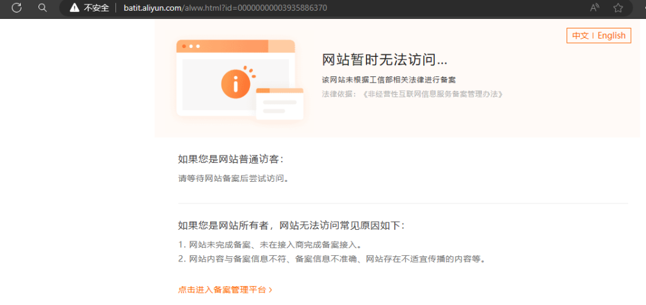Image resolution: width=646 pixels, height=305 pixels.
Task: Switch language to English
Action: 611,35
